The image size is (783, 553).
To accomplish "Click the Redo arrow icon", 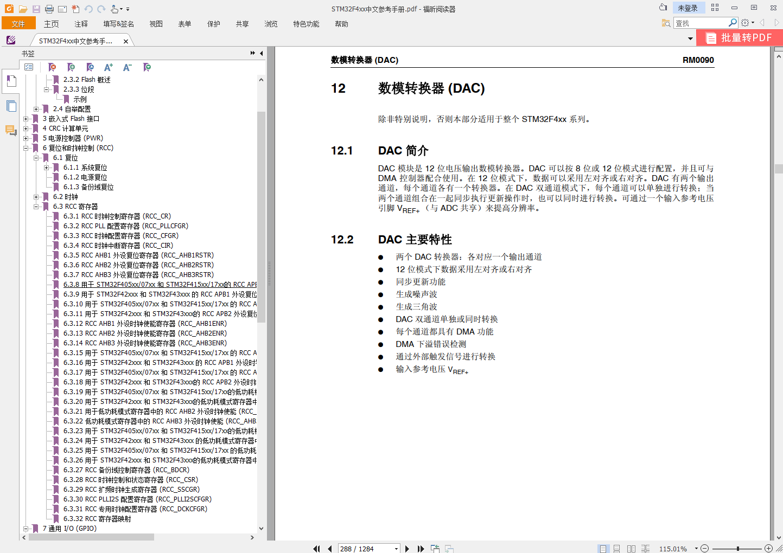I will [x=101, y=9].
